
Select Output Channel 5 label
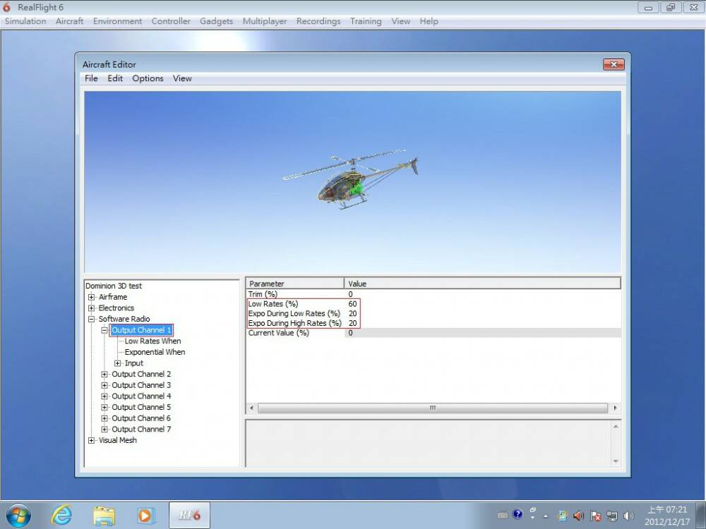(x=141, y=407)
